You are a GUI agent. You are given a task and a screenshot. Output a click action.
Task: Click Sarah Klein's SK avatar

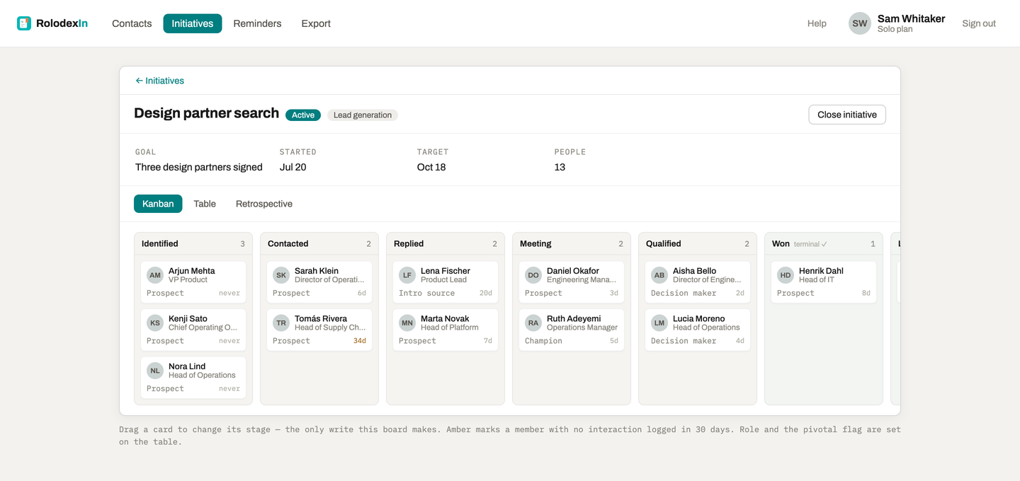(281, 275)
